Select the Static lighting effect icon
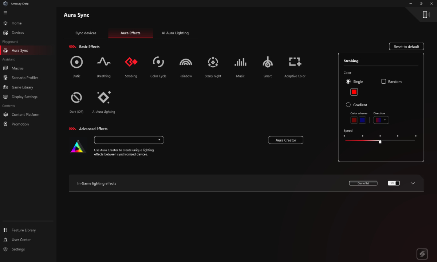437x262 pixels. [76, 62]
